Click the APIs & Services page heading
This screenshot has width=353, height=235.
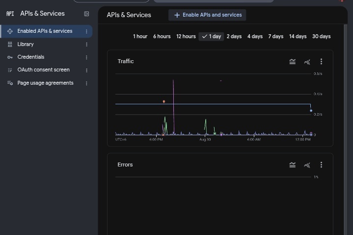(x=129, y=15)
